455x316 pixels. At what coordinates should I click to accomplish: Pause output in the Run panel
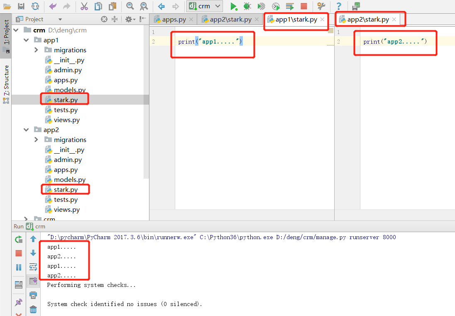tap(19, 267)
